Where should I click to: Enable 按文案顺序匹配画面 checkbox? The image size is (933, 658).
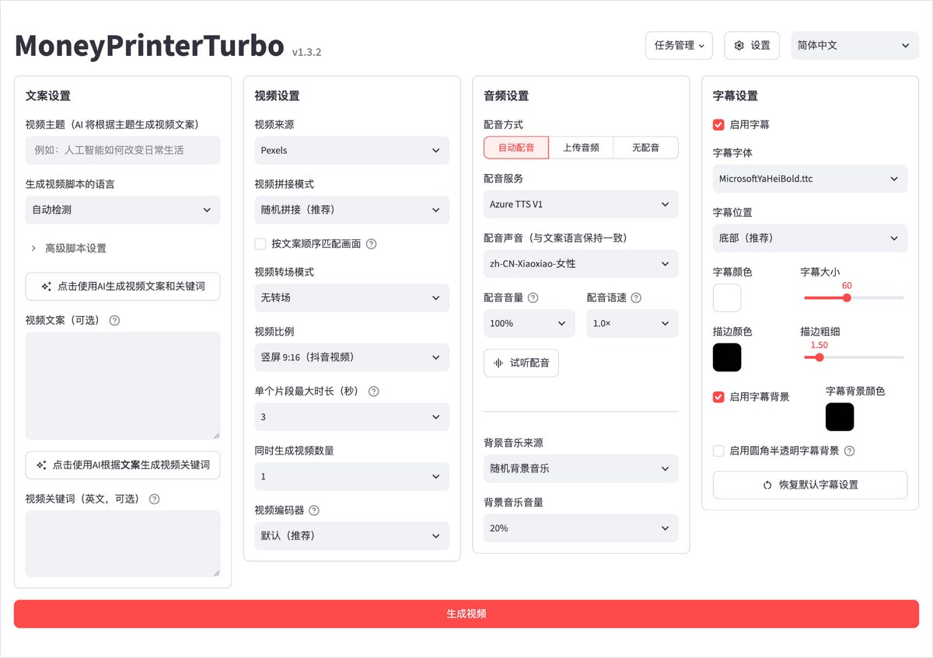point(261,244)
